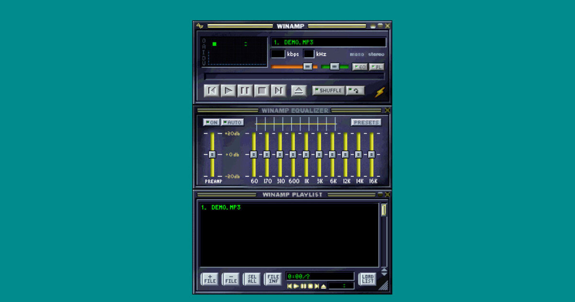Toggle the Repeat button next to Shuffle
575x302 pixels.
(x=355, y=90)
